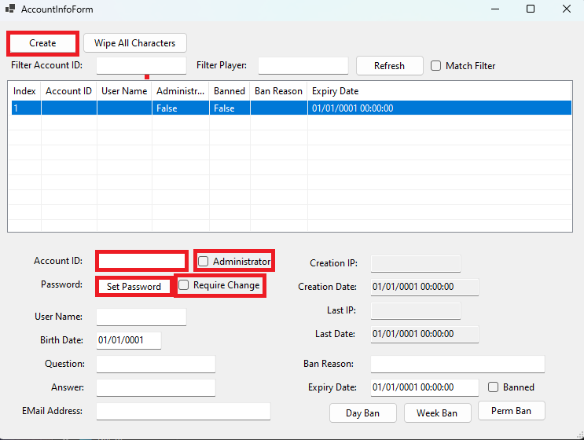Click the grid's Ban Reason column header
The height and width of the screenshot is (440, 584).
[278, 91]
